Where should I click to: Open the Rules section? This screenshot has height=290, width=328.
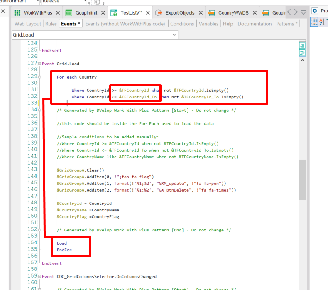[x=51, y=24]
